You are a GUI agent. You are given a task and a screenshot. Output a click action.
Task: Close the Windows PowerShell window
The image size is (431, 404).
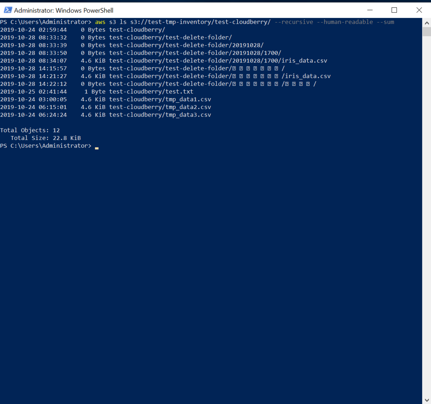(419, 10)
